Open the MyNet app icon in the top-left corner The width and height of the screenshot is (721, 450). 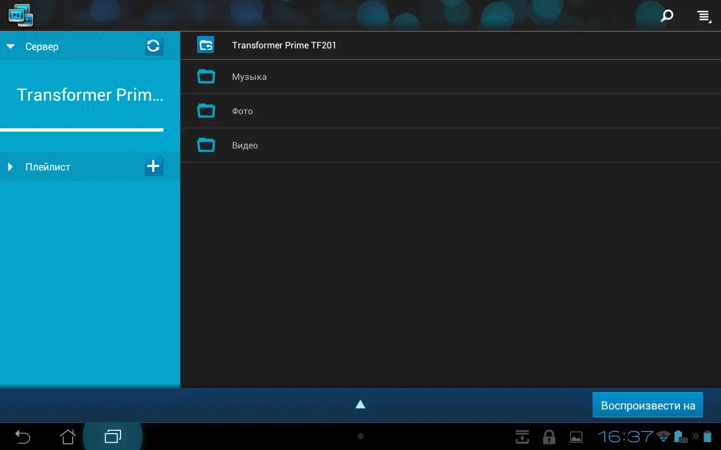pos(21,15)
